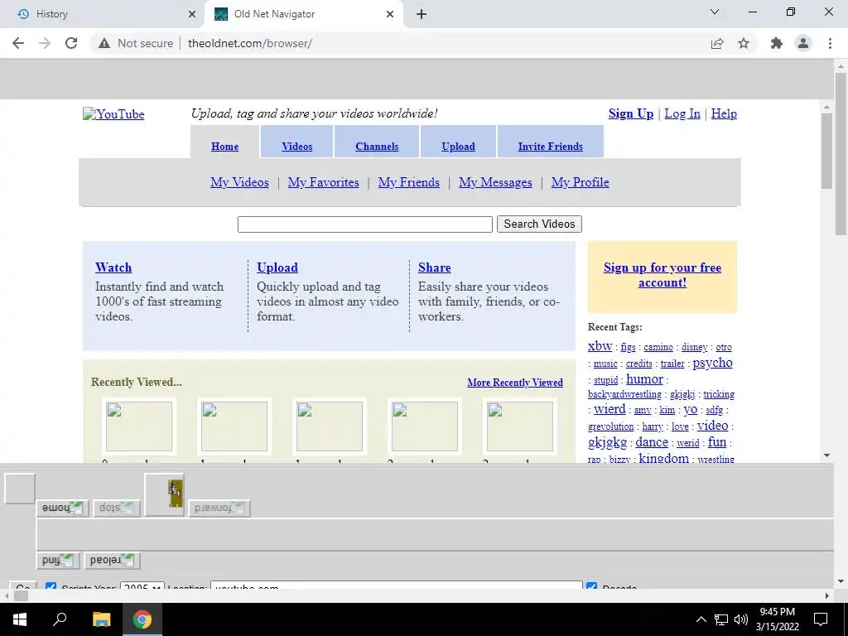Open the Chrome profile avatar

click(x=803, y=43)
